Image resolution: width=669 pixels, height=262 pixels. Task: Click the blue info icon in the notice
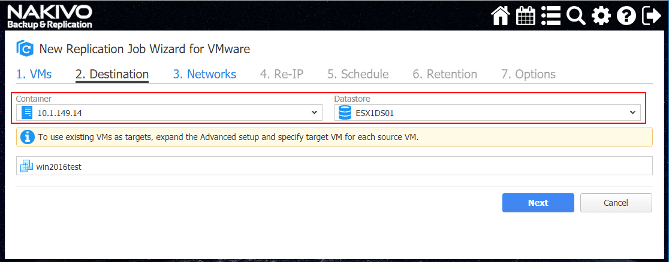[x=28, y=137]
